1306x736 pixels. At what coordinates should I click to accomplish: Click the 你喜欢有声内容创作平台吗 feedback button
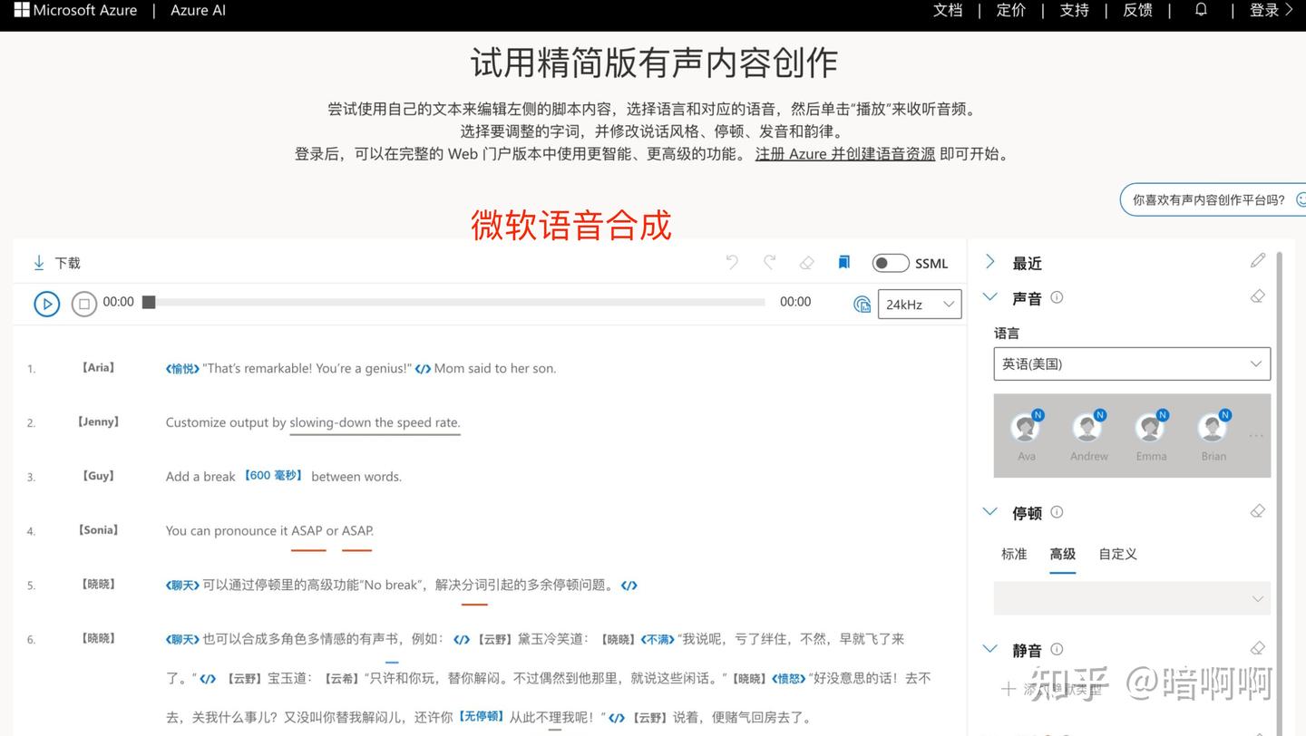pyautogui.click(x=1213, y=199)
